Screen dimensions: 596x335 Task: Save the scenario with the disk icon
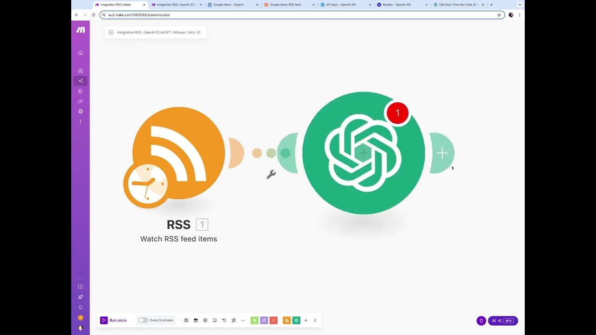(186, 320)
